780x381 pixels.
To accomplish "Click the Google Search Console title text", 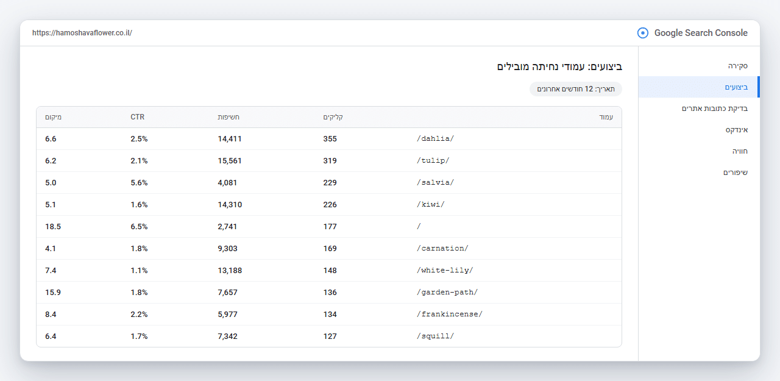I will coord(701,33).
